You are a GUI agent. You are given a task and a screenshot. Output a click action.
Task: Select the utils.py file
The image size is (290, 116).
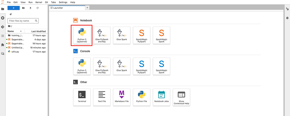coord(27,52)
